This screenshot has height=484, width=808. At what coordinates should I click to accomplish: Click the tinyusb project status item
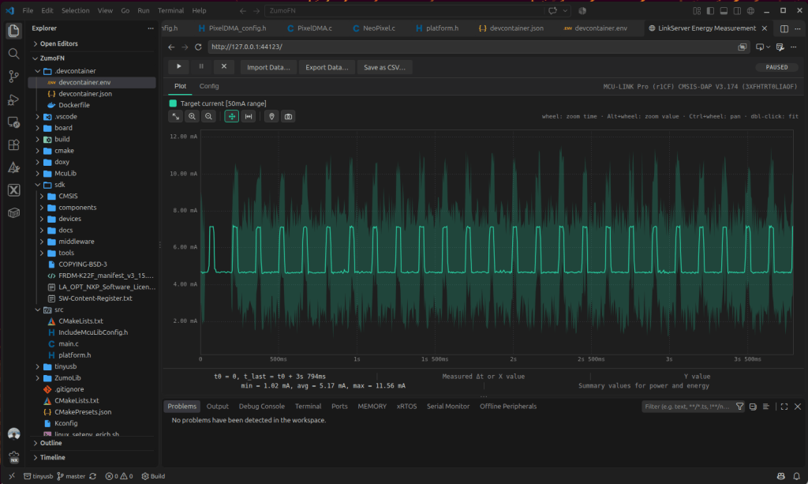39,476
